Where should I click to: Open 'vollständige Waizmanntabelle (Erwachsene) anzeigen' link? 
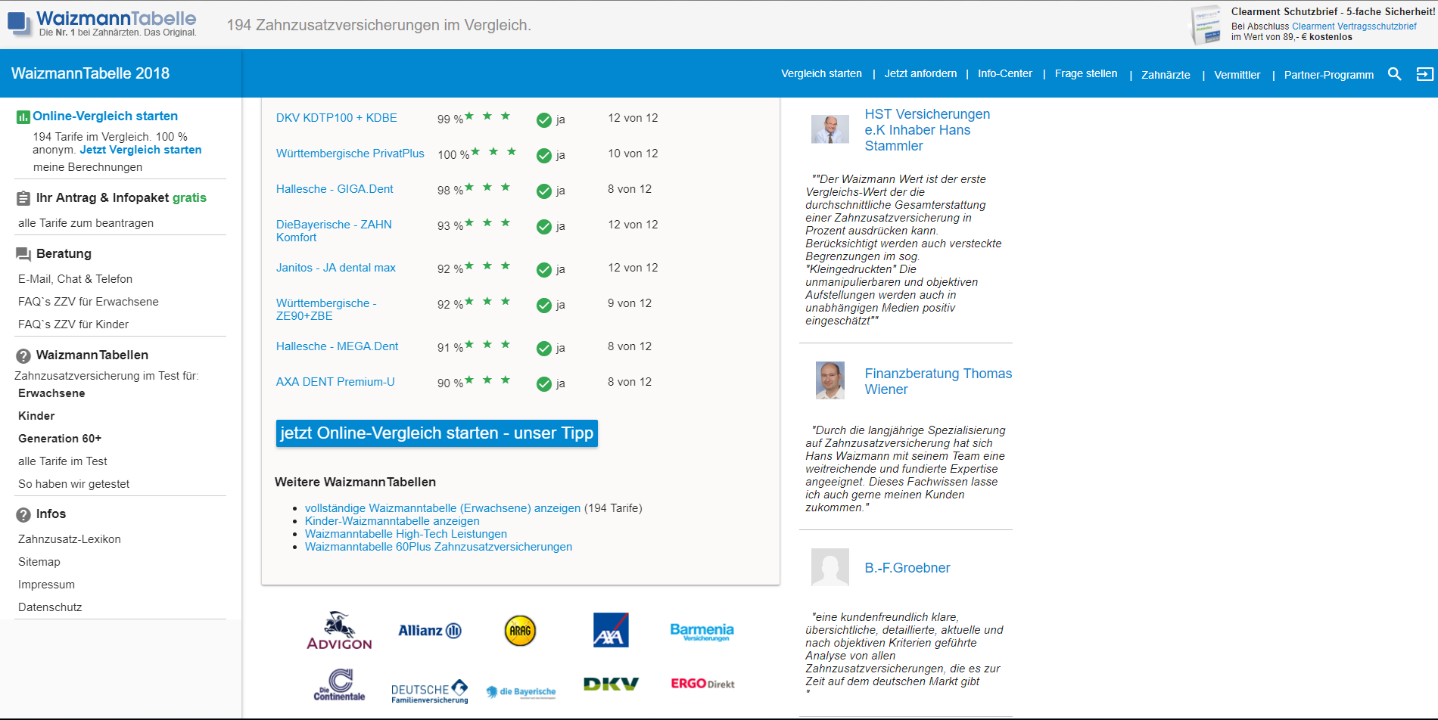pos(443,508)
